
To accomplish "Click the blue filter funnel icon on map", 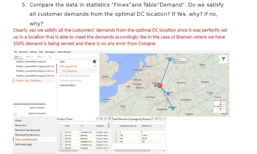I will [223, 59].
